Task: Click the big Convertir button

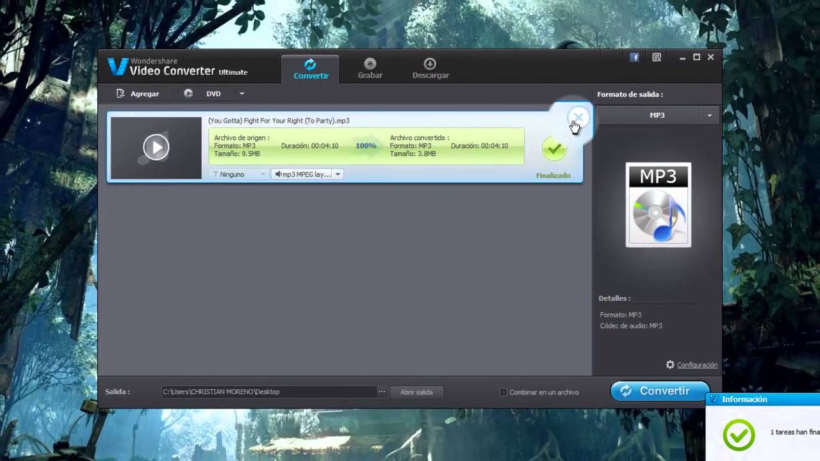Action: (659, 391)
